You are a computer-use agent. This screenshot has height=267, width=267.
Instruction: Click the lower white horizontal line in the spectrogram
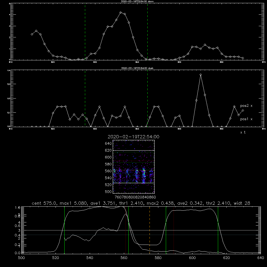134,183
